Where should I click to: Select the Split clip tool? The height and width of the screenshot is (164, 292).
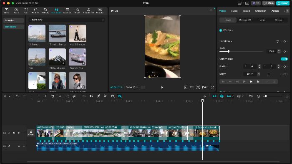(x=31, y=96)
